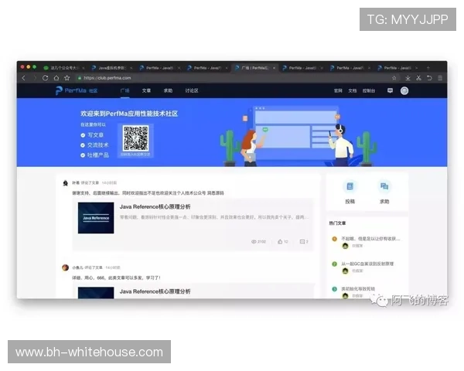Follow the 文档 link in header

352,91
